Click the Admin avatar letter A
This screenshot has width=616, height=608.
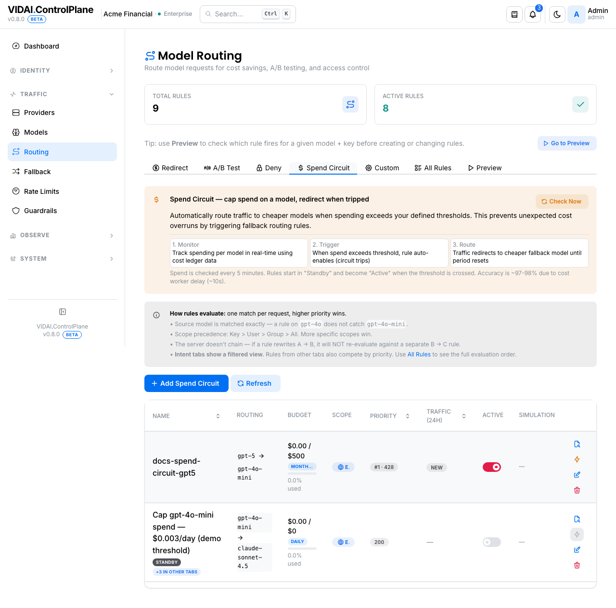click(x=577, y=14)
